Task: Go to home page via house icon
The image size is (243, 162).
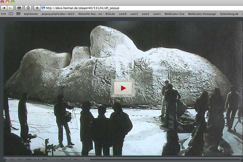Action: click(x=28, y=8)
